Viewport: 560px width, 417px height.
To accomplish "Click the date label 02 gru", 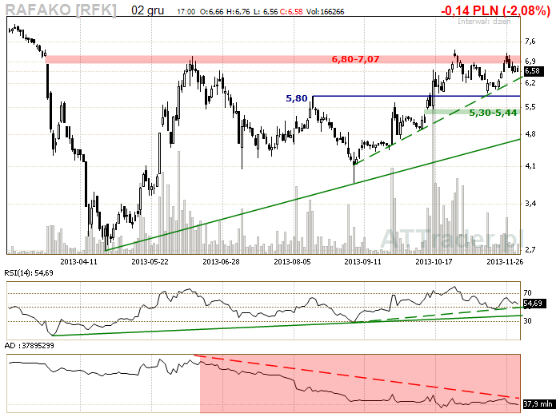I will 147,10.
